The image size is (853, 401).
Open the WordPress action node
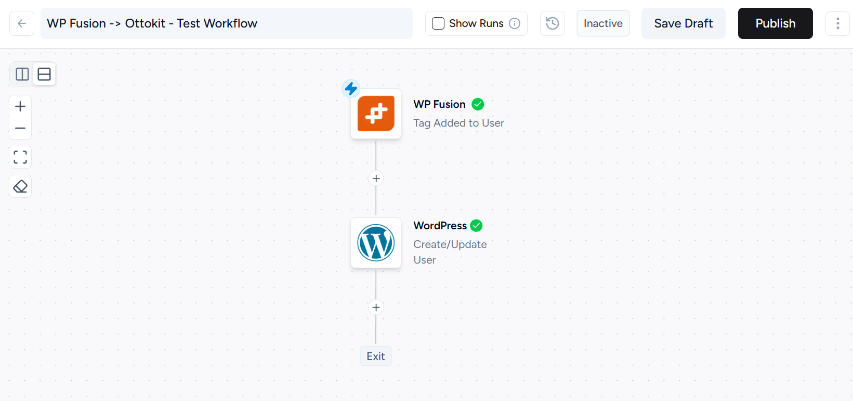coord(376,243)
